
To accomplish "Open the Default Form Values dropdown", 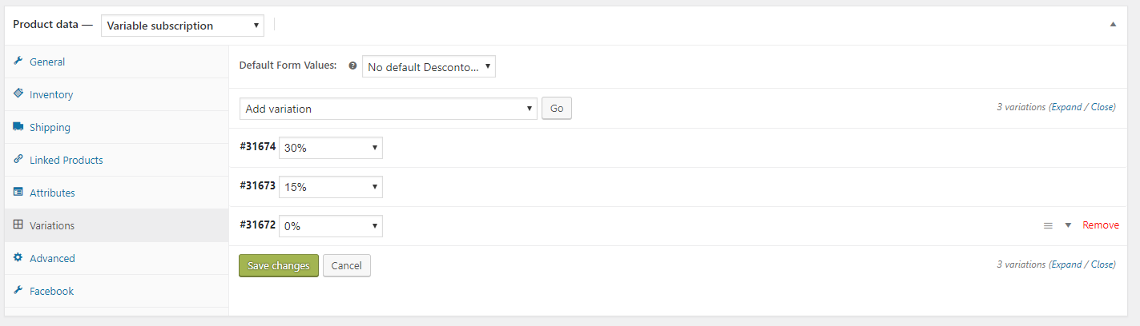I will point(429,67).
